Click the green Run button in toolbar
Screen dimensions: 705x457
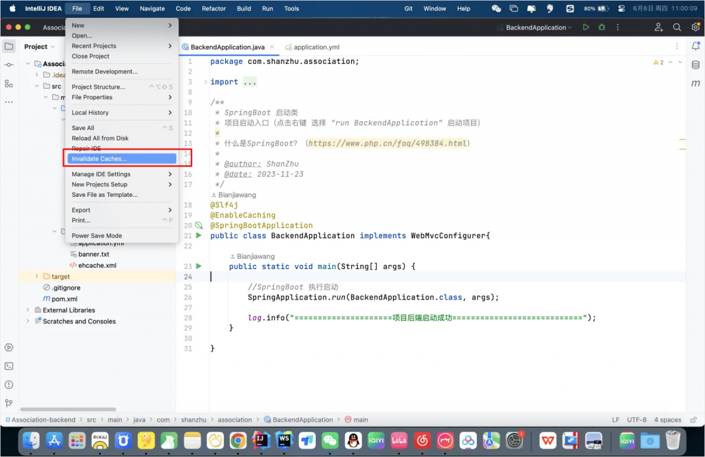(x=586, y=28)
